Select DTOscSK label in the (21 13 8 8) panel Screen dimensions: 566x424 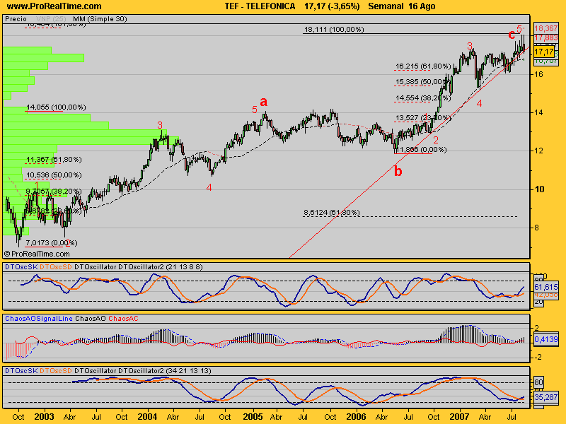click(x=21, y=267)
